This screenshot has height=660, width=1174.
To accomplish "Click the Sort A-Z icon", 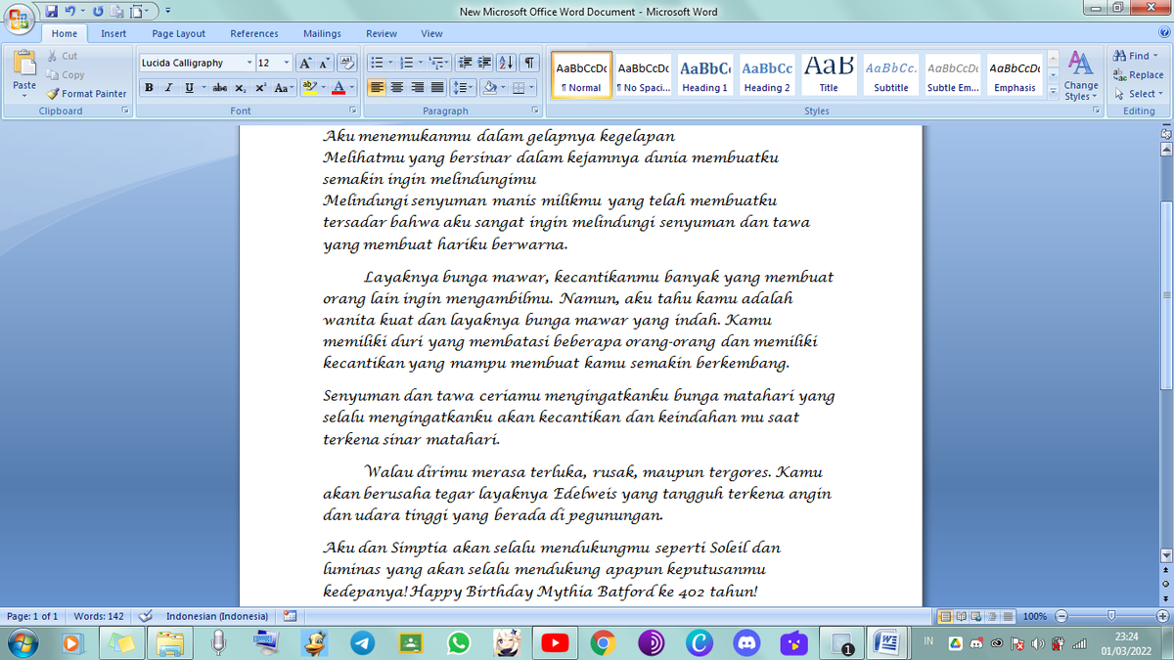I will 508,63.
